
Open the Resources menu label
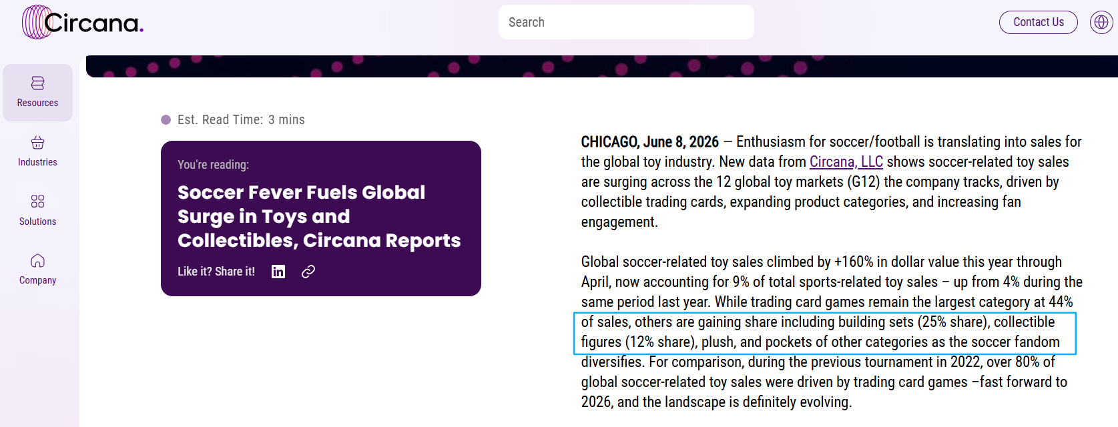37,103
